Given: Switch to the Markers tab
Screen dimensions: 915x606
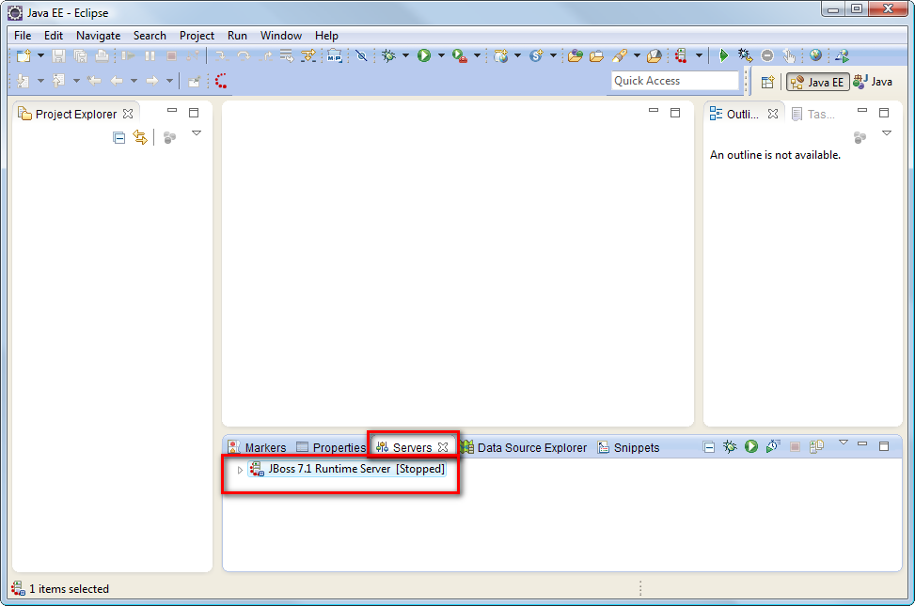Looking at the screenshot, I should pos(258,447).
